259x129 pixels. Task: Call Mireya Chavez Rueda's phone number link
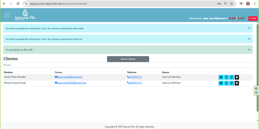pos(136,83)
